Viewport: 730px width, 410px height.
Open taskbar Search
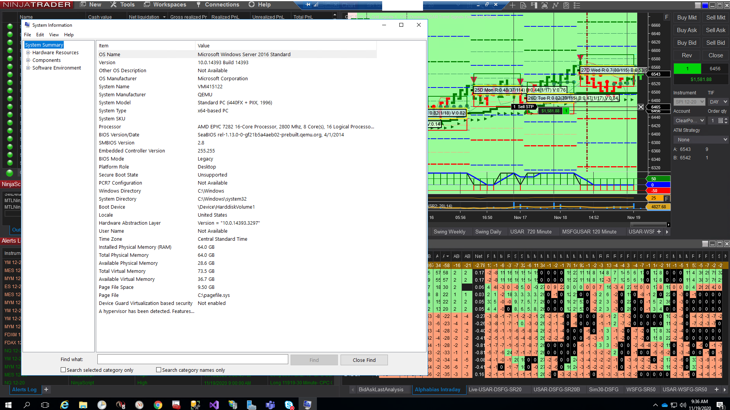[x=27, y=405]
